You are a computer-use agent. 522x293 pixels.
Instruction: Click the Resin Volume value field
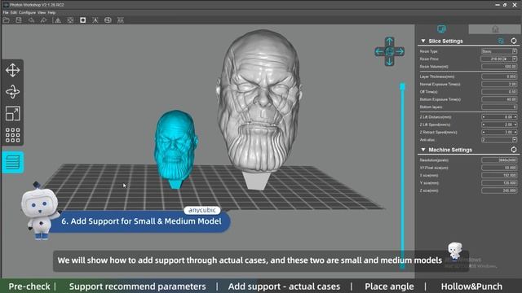(499, 67)
